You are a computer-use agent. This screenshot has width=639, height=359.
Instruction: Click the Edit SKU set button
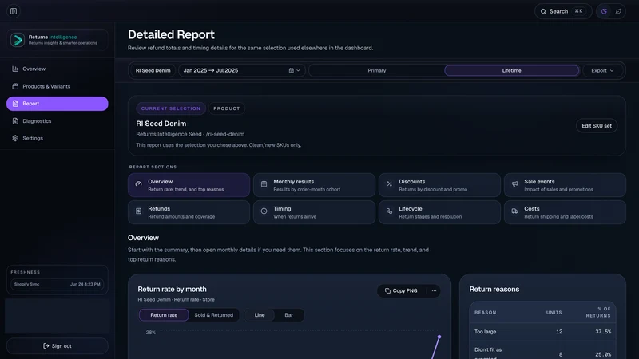coord(597,126)
